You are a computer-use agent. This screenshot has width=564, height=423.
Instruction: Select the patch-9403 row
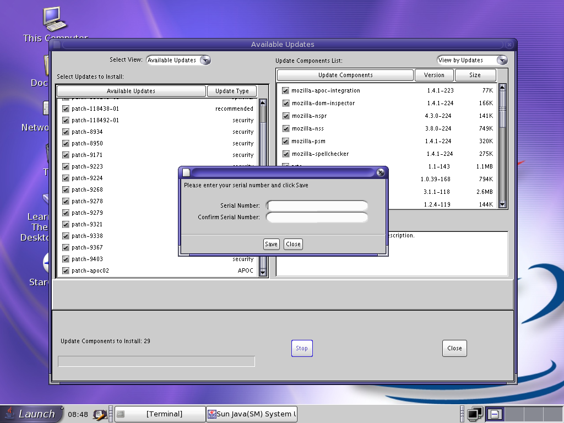click(x=158, y=259)
